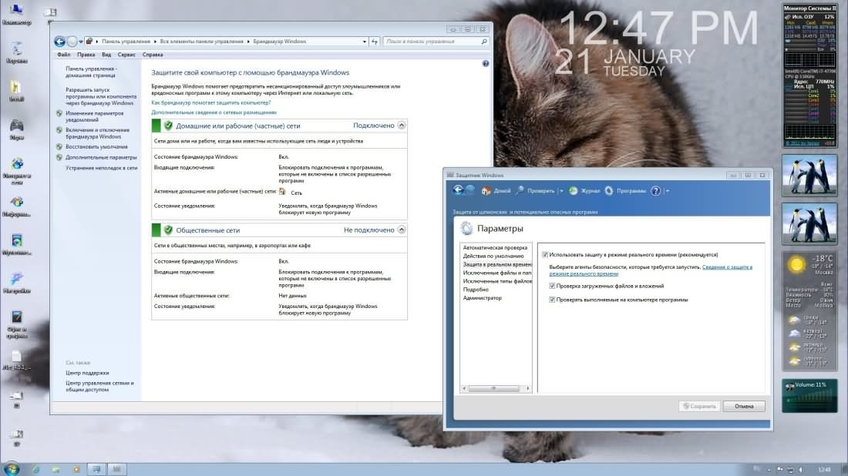The width and height of the screenshot is (848, 476).
Task: Open Internet Explorer from the taskbar
Action: (35, 470)
